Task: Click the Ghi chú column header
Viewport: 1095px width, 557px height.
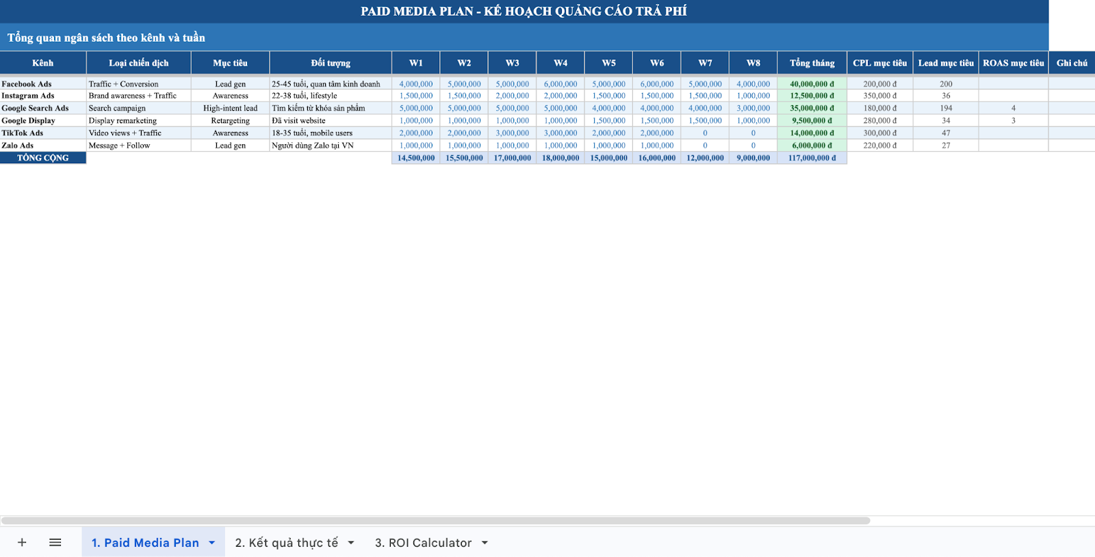Action: [x=1071, y=63]
